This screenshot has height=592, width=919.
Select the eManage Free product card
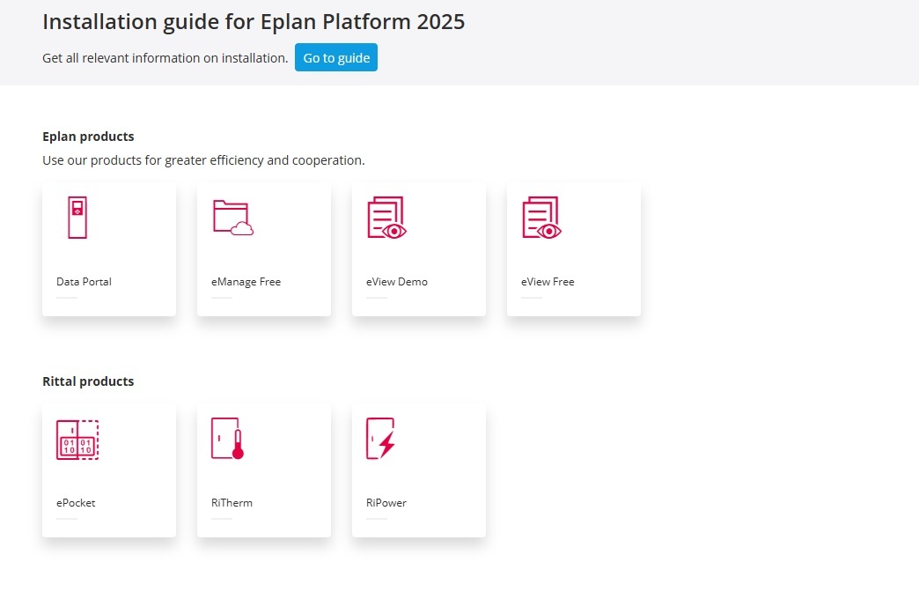point(263,248)
